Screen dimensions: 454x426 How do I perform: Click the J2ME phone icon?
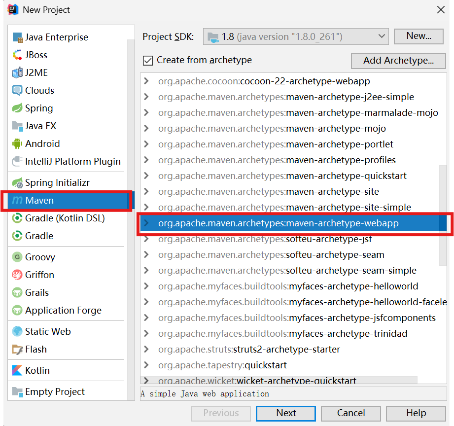17,72
